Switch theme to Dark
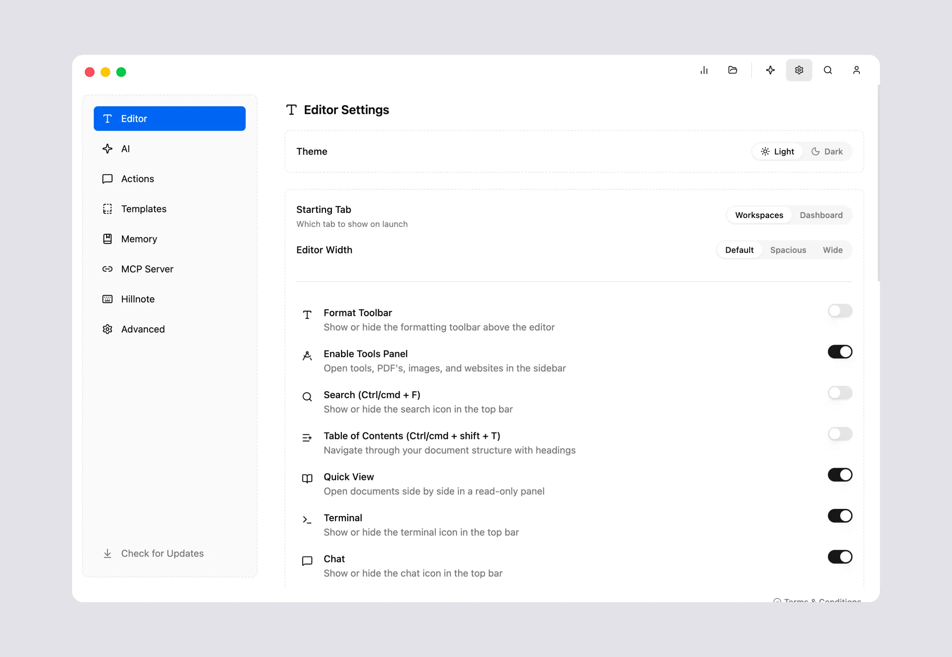This screenshot has width=952, height=657. (x=827, y=152)
